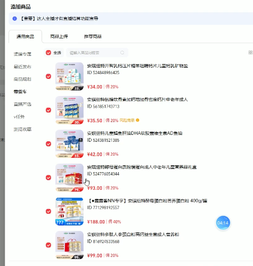Open thumbnail of ¥35.50 calcium product
This screenshot has height=266, width=253.
[69, 110]
